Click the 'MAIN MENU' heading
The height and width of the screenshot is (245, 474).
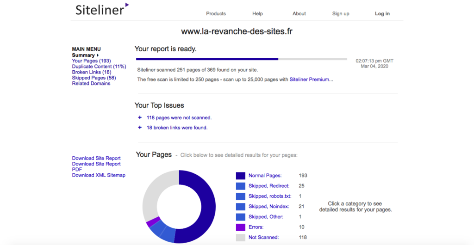click(87, 49)
